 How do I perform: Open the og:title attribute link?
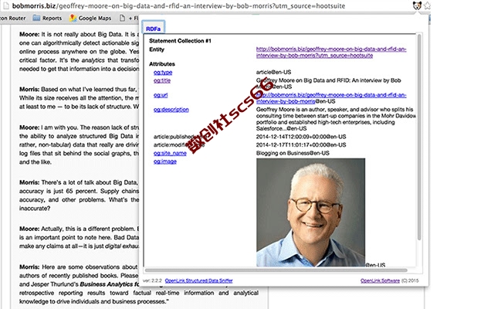[x=162, y=80]
